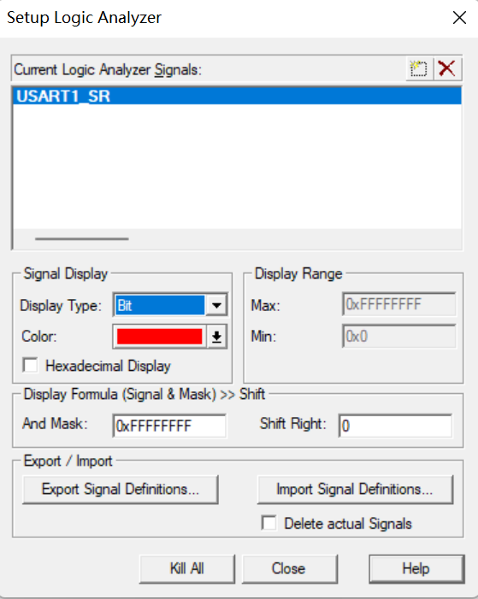Click Export Signal Definitions button

click(x=121, y=490)
